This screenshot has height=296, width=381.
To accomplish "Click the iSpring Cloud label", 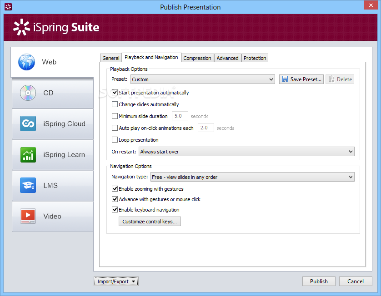I will coord(65,124).
